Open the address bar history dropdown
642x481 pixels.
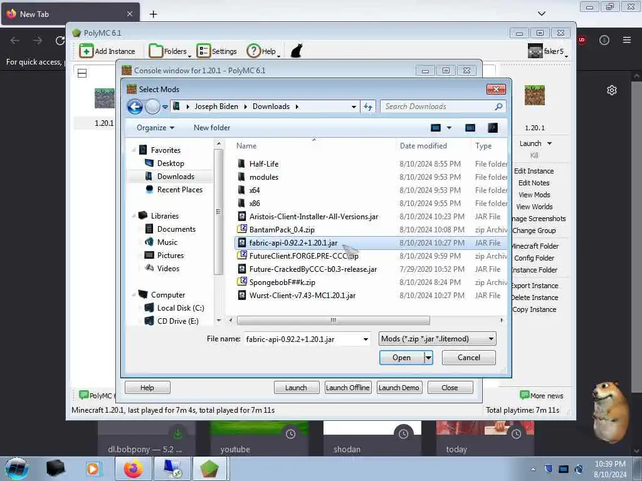coord(354,106)
